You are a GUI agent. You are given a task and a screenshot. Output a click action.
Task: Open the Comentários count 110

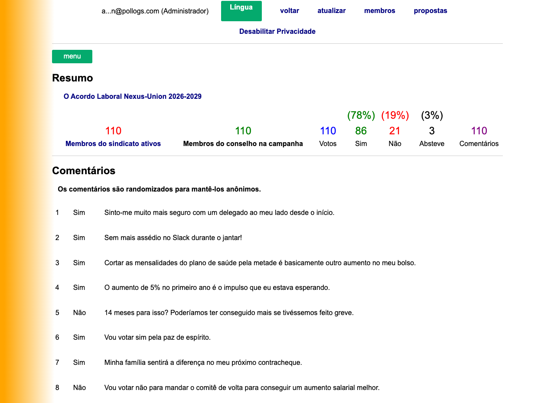[479, 130]
